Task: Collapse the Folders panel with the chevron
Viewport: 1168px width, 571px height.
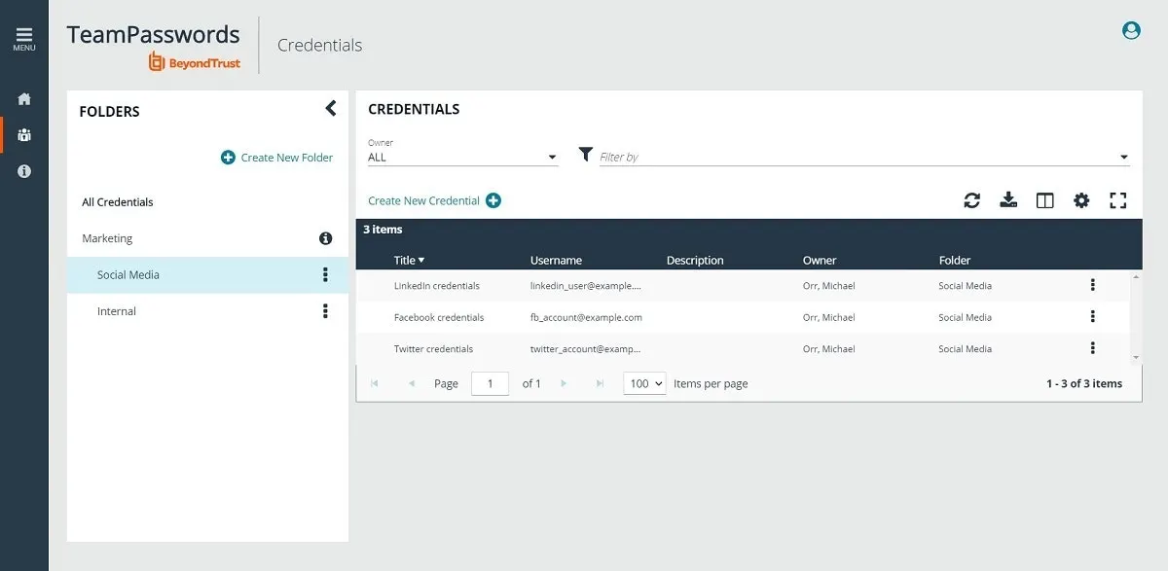Action: tap(330, 108)
